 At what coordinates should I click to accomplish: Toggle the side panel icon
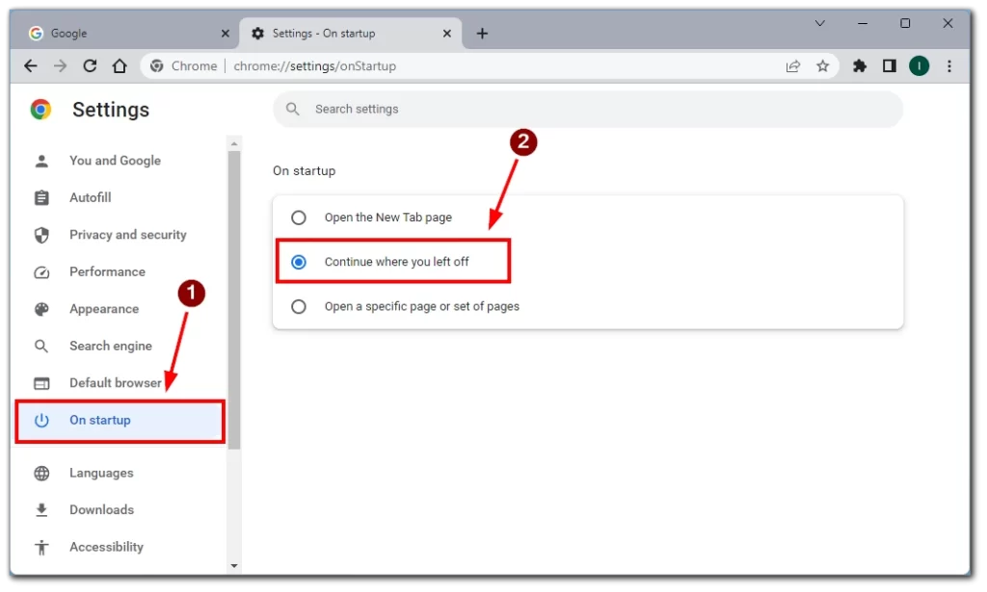[890, 66]
